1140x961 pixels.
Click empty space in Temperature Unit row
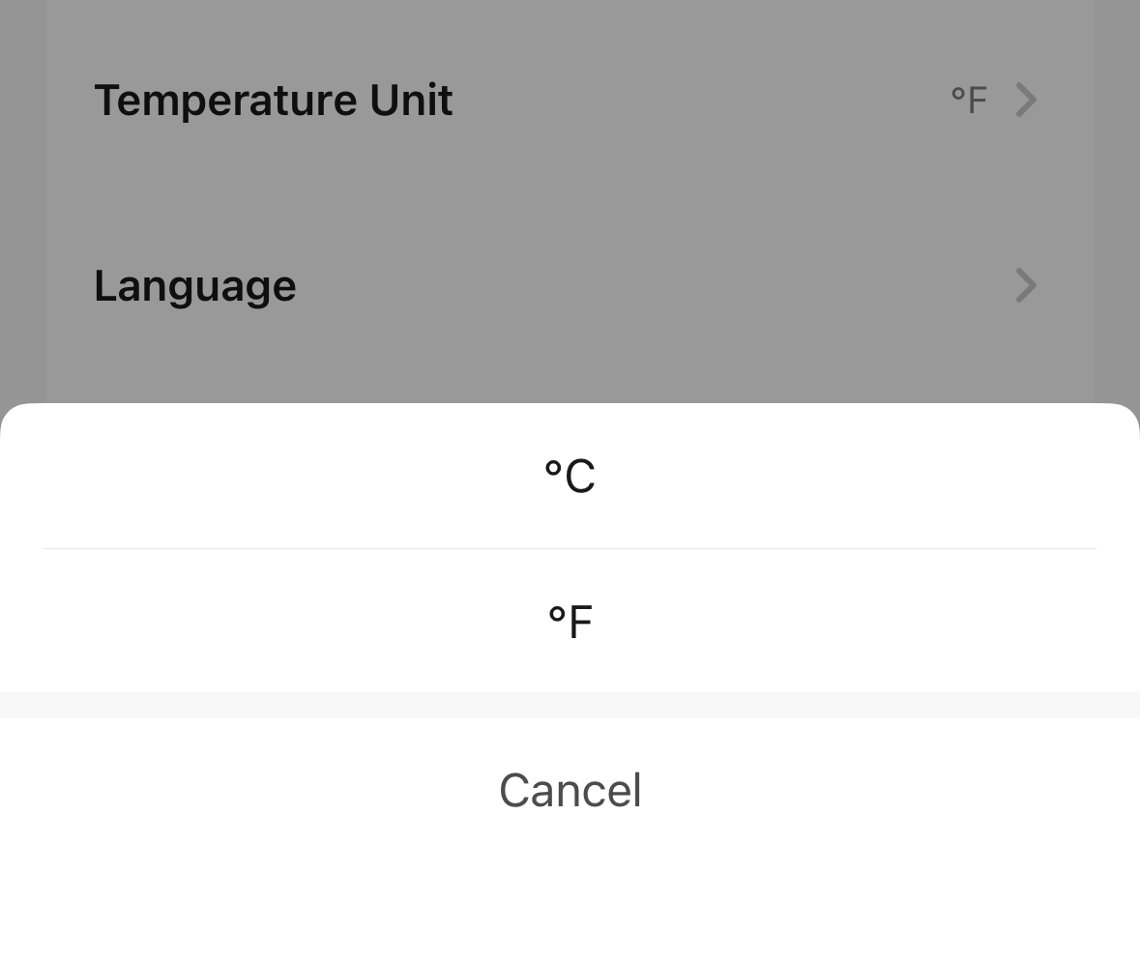click(x=696, y=101)
